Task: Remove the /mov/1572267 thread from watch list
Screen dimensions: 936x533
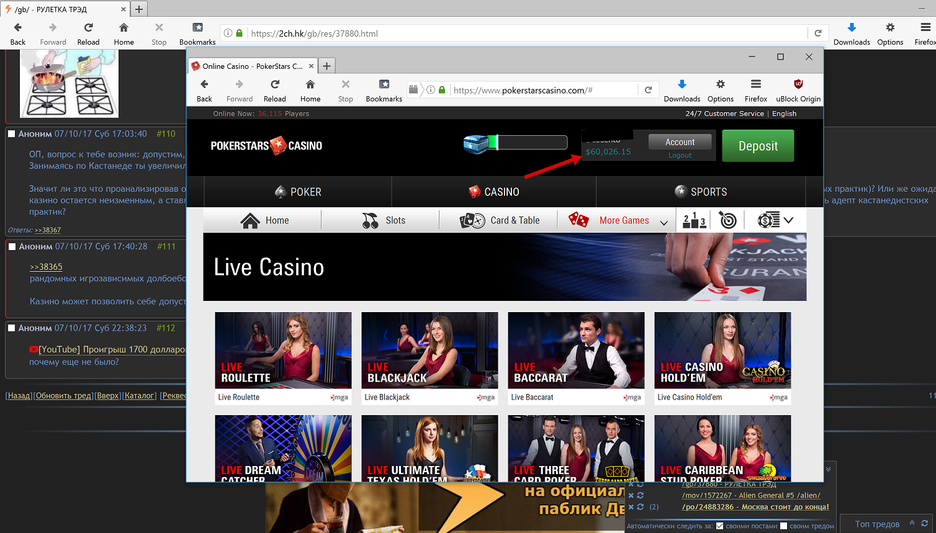Action: 631,495
